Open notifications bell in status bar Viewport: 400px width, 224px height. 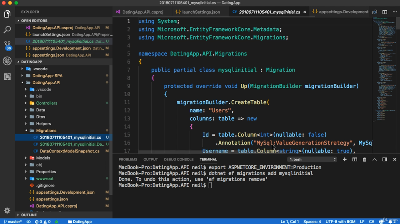point(392,222)
